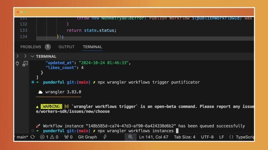Viewport: 268px width, 150px height.
Task: Click the hollow command decoration circle on last prompt
Action: point(33,131)
